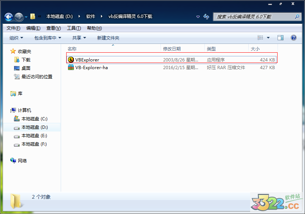Screen dimensions: 305x214
Task: Click the 好压 RAR 压缩文件 type cell
Action: [x=226, y=68]
